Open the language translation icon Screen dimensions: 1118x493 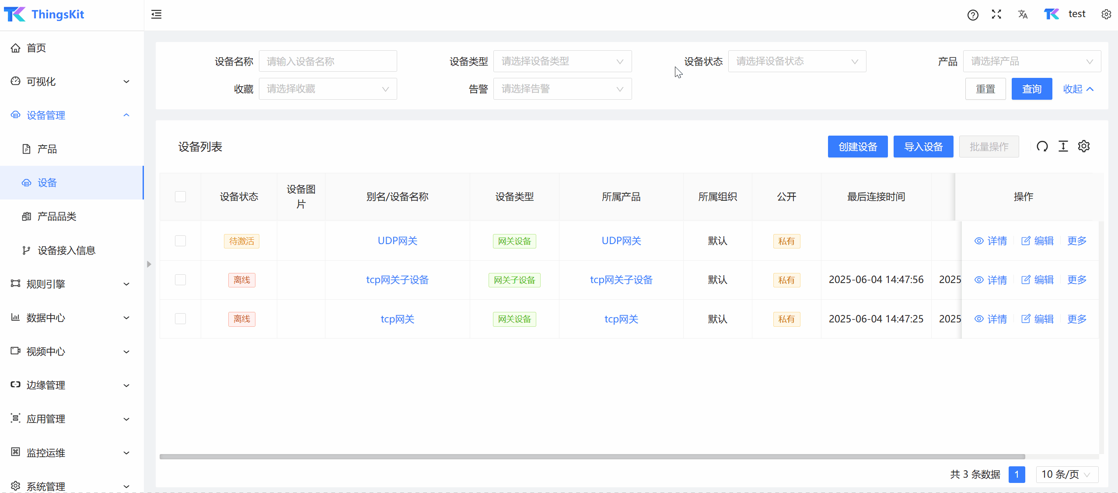click(x=1022, y=14)
